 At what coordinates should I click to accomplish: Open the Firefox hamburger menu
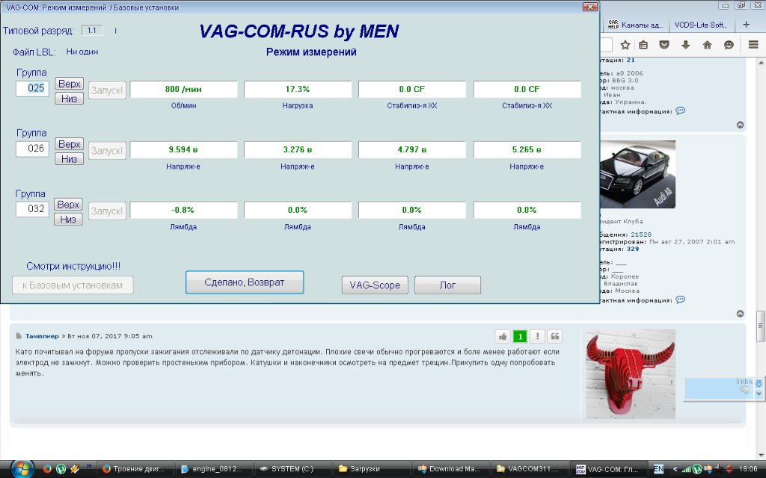click(753, 45)
